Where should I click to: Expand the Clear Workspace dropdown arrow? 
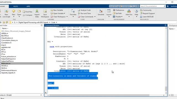tap(67, 17)
